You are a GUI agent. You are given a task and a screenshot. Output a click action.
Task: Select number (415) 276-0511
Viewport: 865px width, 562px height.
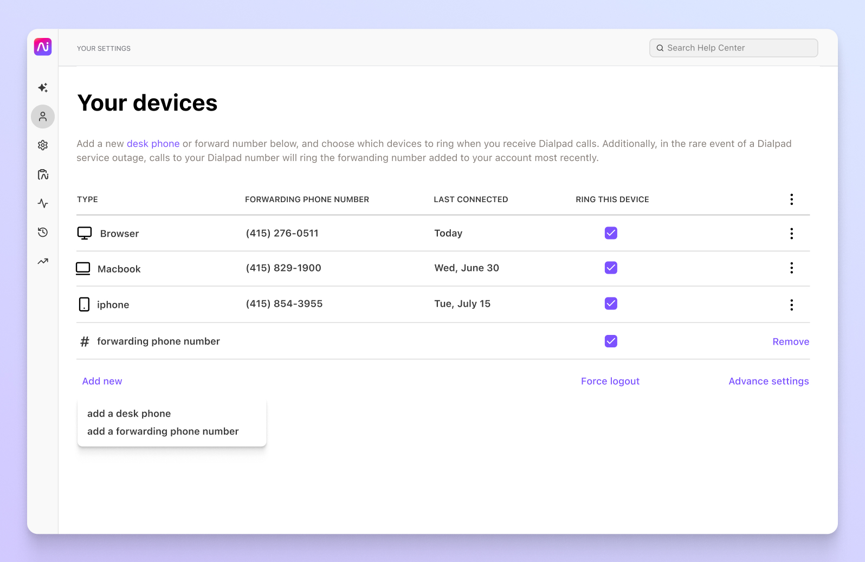282,233
